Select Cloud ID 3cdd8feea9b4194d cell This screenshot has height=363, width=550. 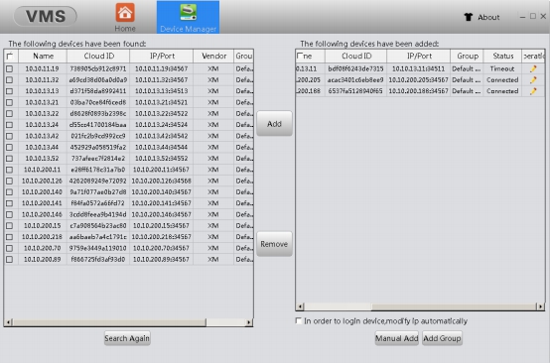pos(98,214)
